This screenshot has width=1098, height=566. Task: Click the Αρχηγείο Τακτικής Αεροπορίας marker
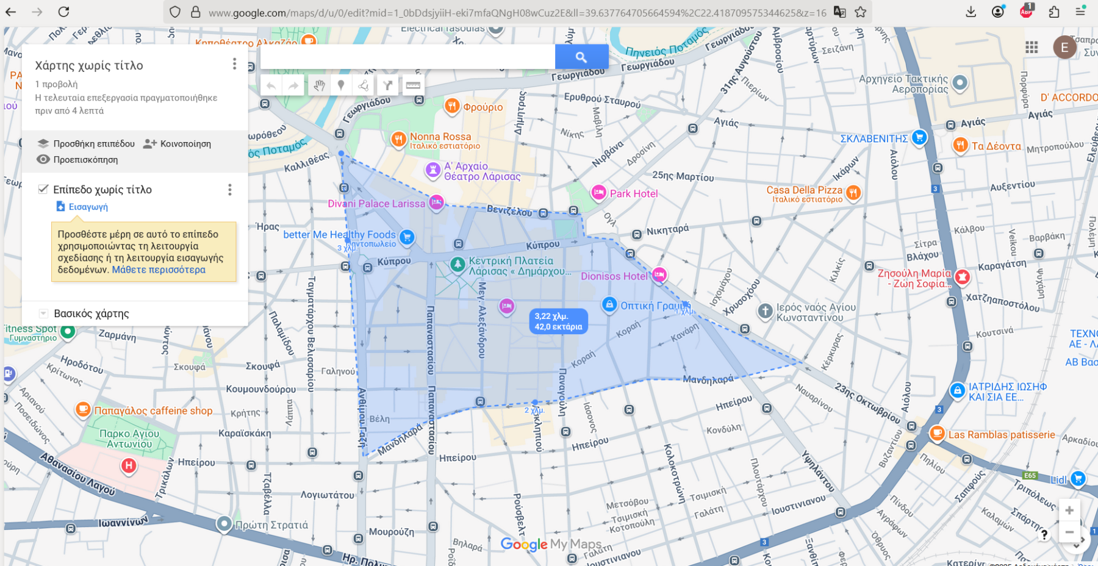click(x=960, y=82)
